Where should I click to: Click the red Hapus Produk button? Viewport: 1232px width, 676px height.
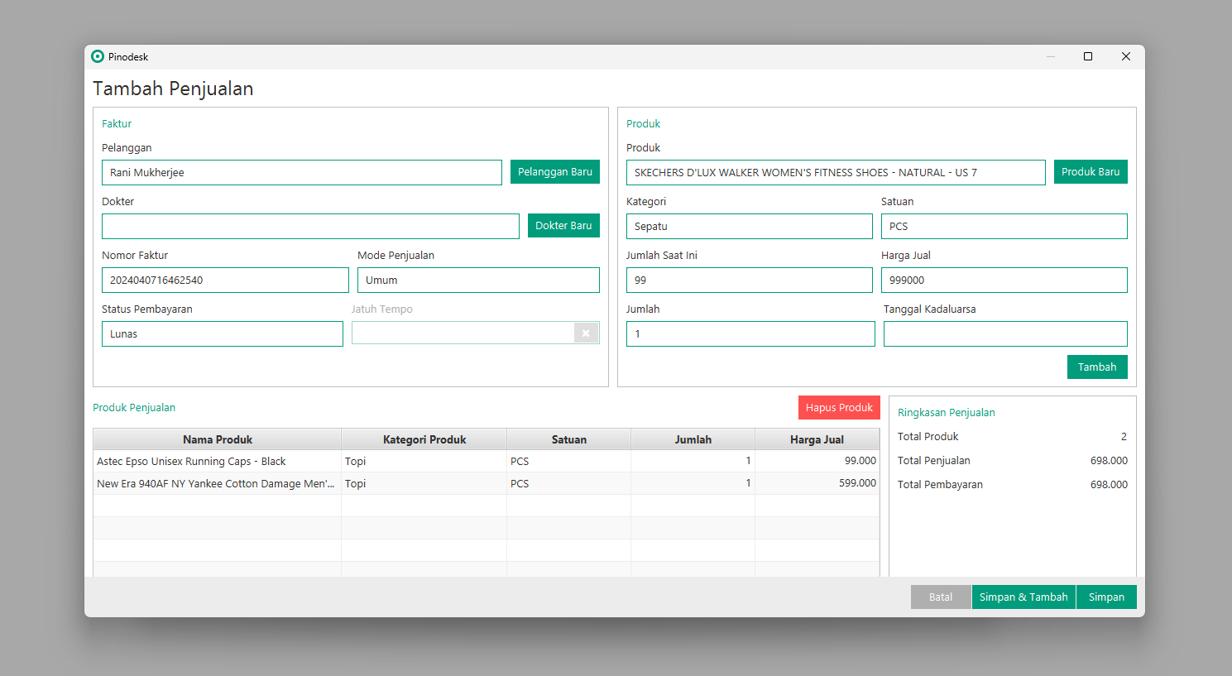click(838, 408)
